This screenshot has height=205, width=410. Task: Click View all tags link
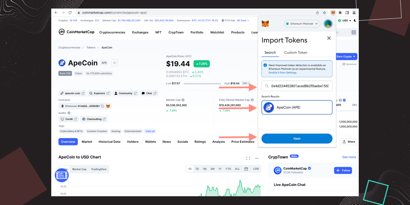pos(150,131)
